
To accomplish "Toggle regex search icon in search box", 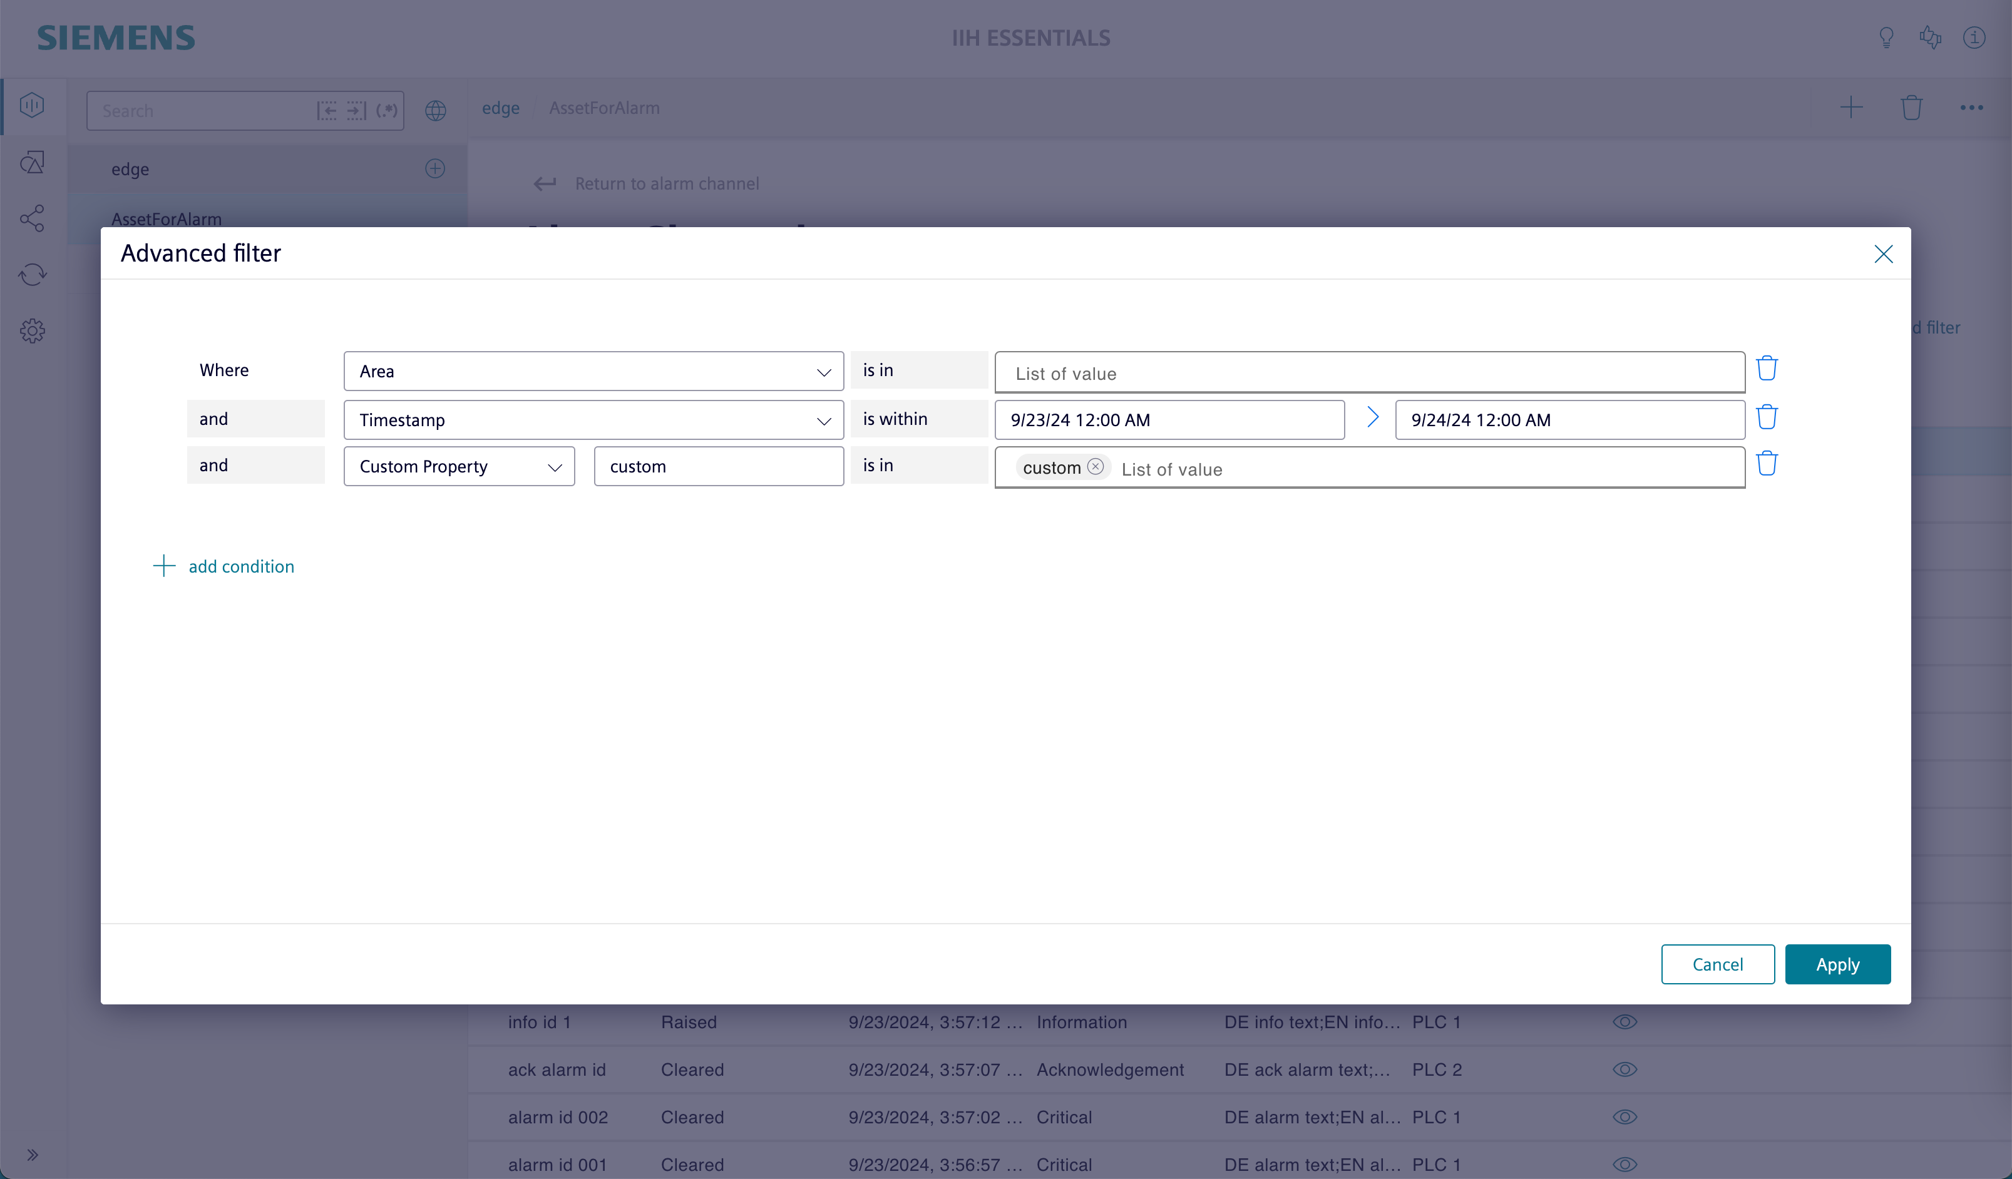I will 386,111.
